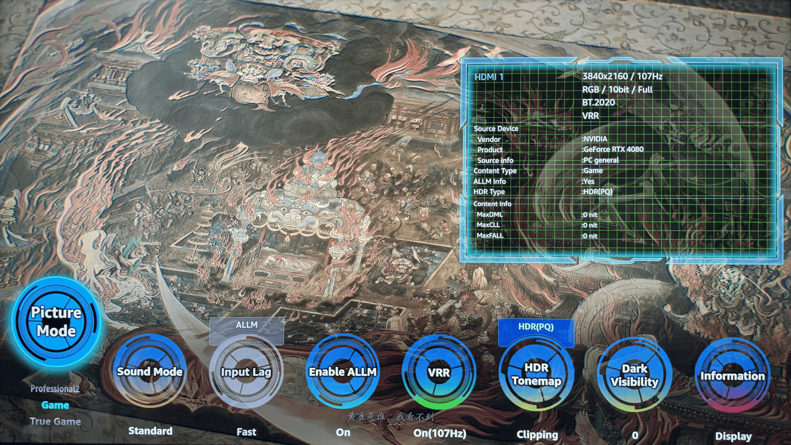The height and width of the screenshot is (445, 791).
Task: Click the HDMI 1 input label
Action: 489,77
